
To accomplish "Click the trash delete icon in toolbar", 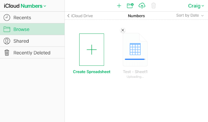I will click(x=154, y=6).
